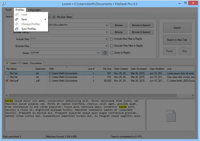Sort by the Date Created column
The width and height of the screenshot is (200, 141).
[x=121, y=69]
